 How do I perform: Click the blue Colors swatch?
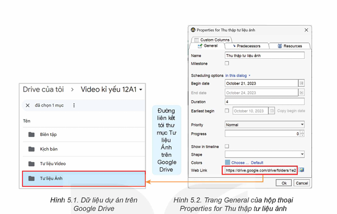coord(228,162)
